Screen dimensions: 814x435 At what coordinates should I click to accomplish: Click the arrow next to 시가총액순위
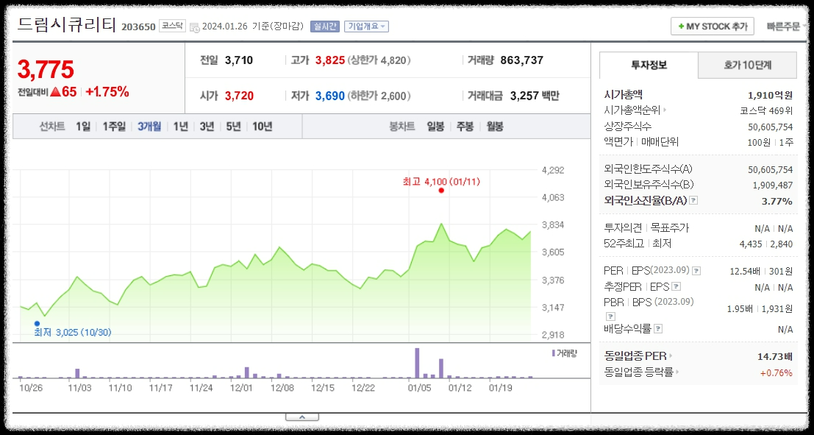[x=665, y=110]
